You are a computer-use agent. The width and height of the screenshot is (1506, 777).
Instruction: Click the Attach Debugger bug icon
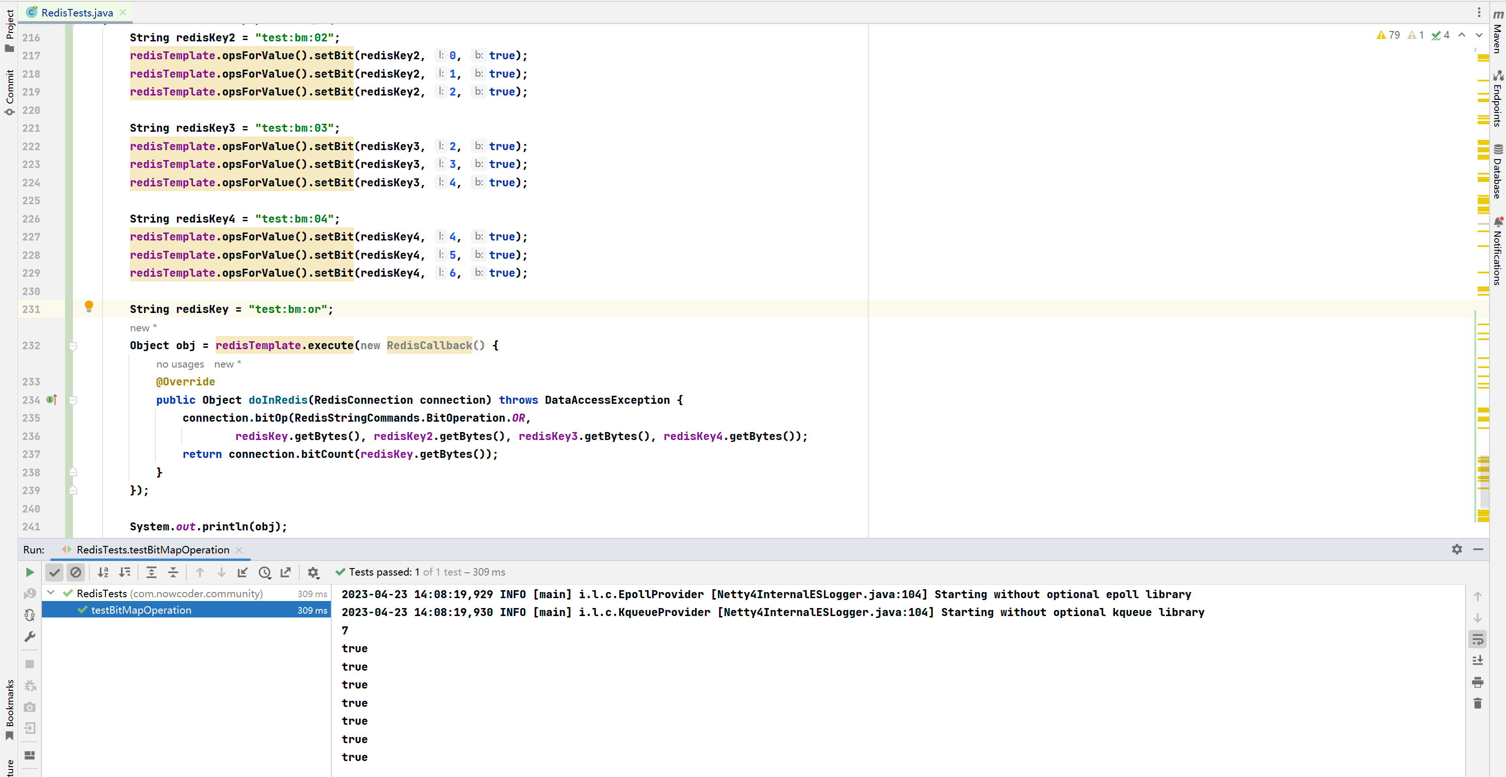point(30,685)
